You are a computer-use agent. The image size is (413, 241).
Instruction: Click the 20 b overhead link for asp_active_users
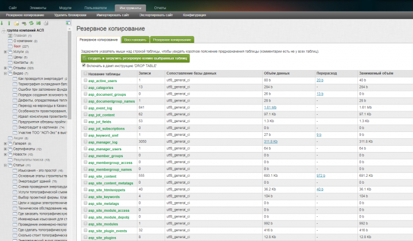tap(320, 80)
